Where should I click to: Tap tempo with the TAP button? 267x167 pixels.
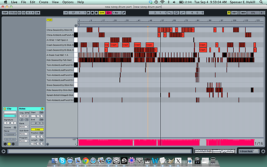click(5, 13)
